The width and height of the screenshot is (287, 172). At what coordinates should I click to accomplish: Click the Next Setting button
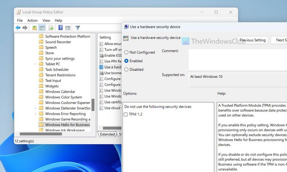coord(279,40)
